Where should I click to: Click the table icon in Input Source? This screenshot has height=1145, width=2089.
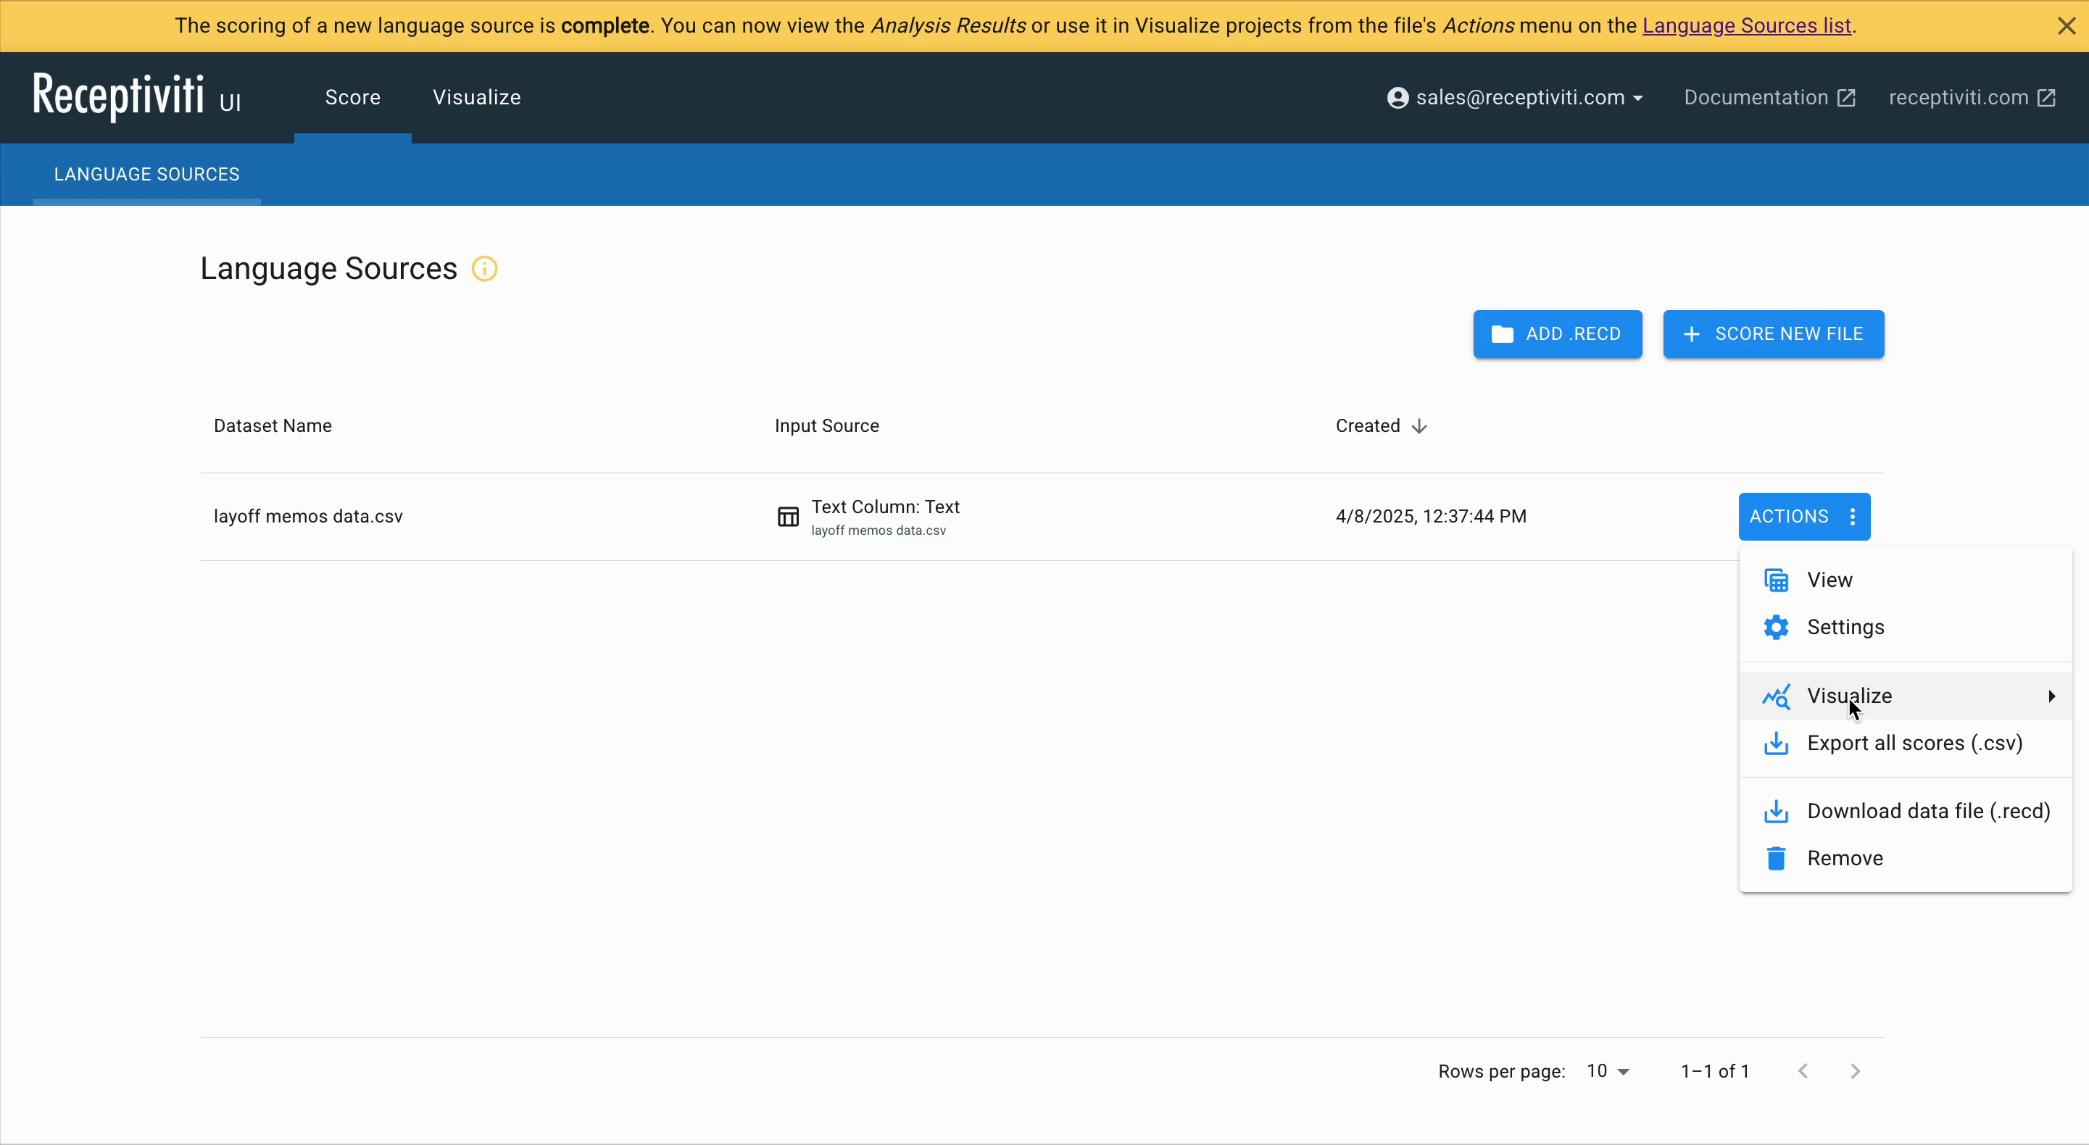787,517
